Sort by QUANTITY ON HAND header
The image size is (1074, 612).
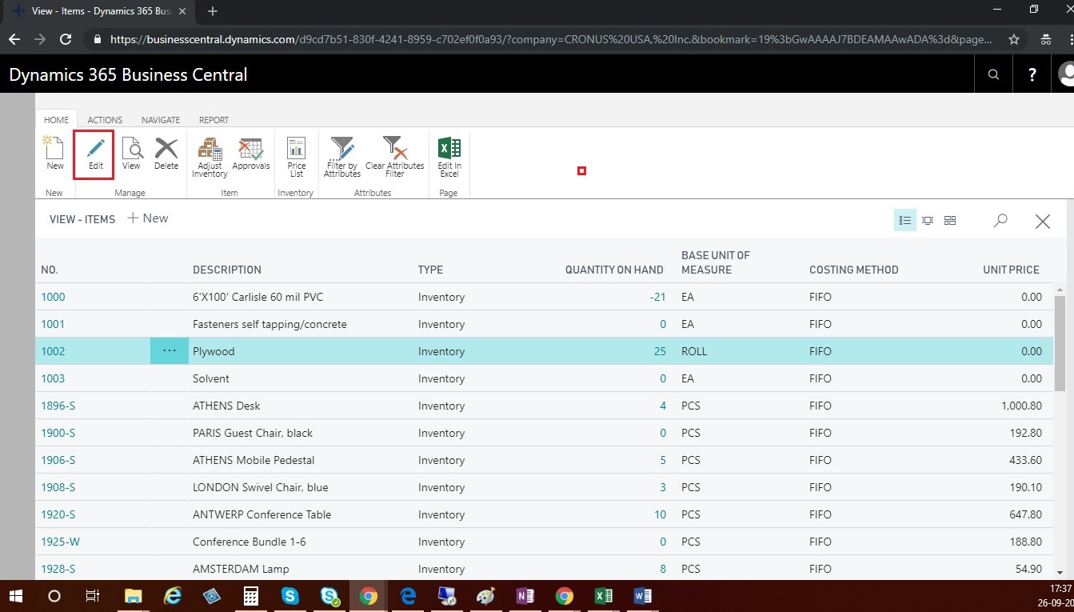click(614, 270)
